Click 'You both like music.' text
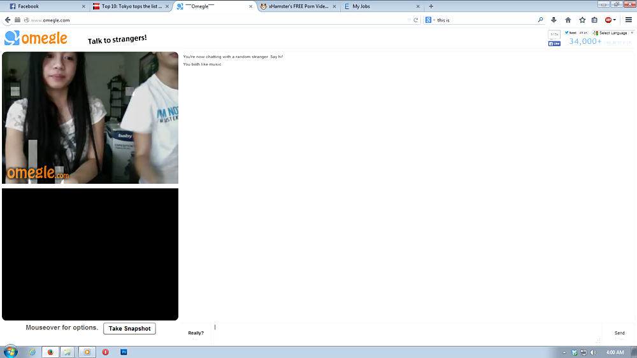637x358 pixels. 203,64
